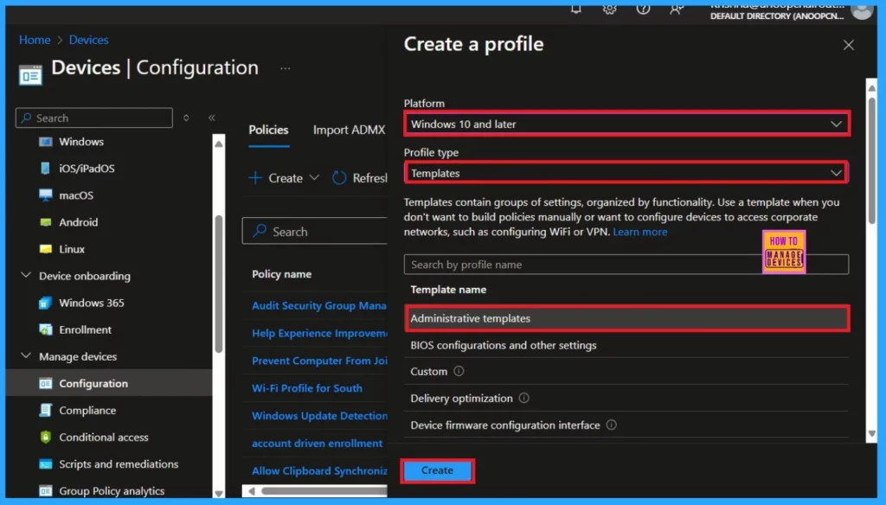Click the Windows platform icon in sidebar
886x505 pixels.
click(x=46, y=142)
